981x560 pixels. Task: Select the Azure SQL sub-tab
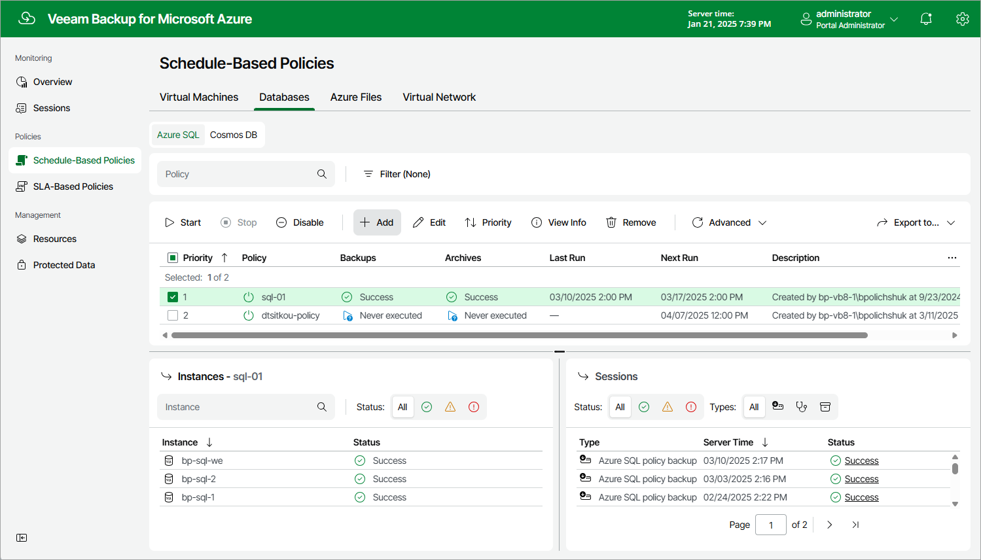pos(178,135)
